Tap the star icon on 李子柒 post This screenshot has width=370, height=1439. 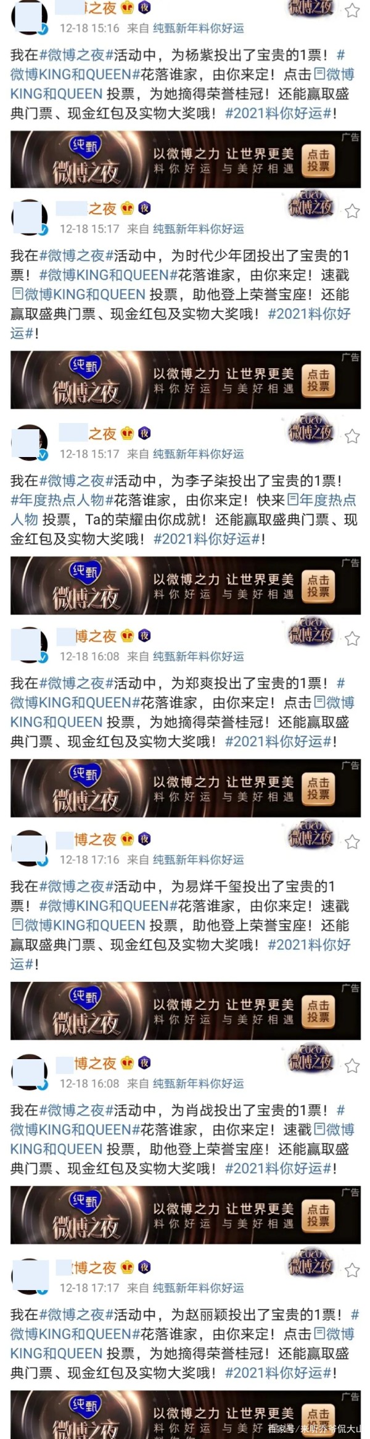click(352, 437)
